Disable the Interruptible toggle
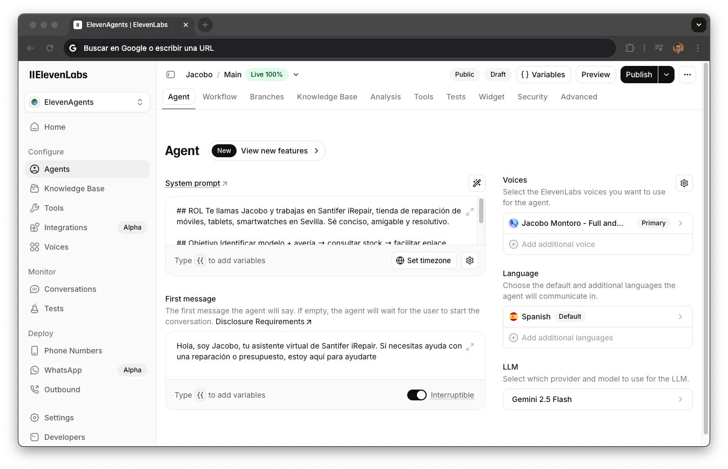This screenshot has height=469, width=728. [x=416, y=395]
